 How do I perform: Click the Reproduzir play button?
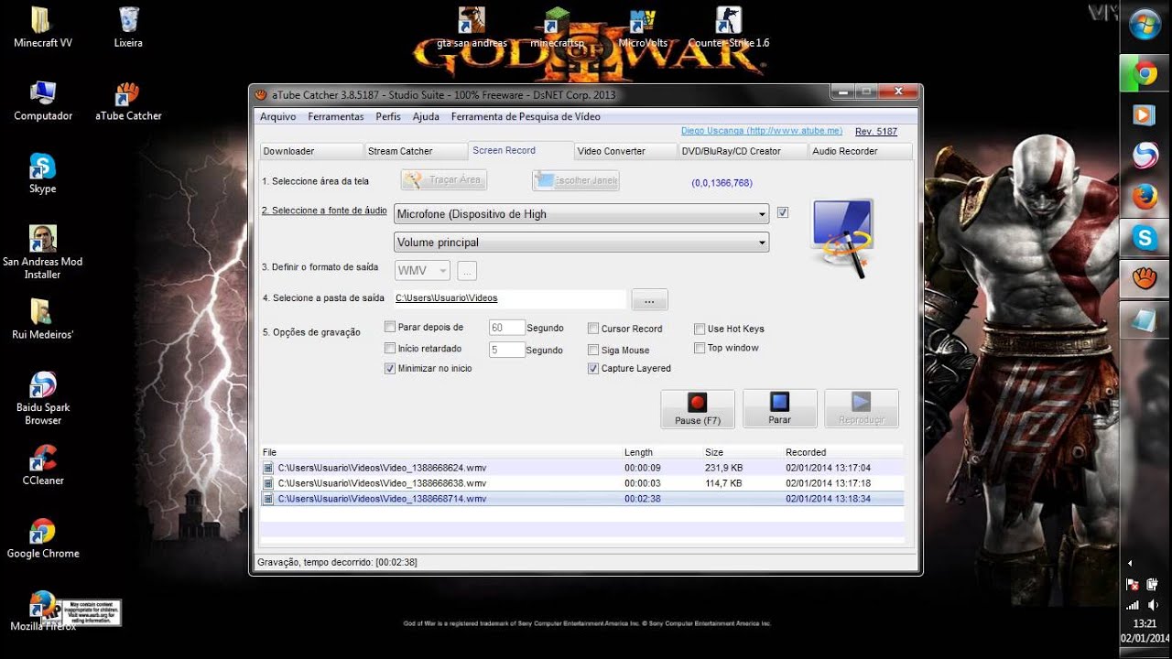[x=862, y=408]
